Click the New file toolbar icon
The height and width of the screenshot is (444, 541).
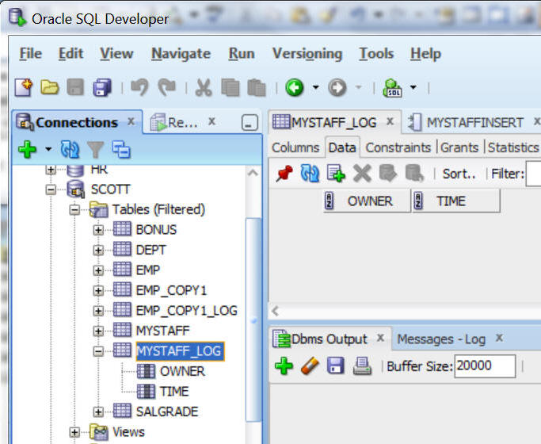pos(24,87)
